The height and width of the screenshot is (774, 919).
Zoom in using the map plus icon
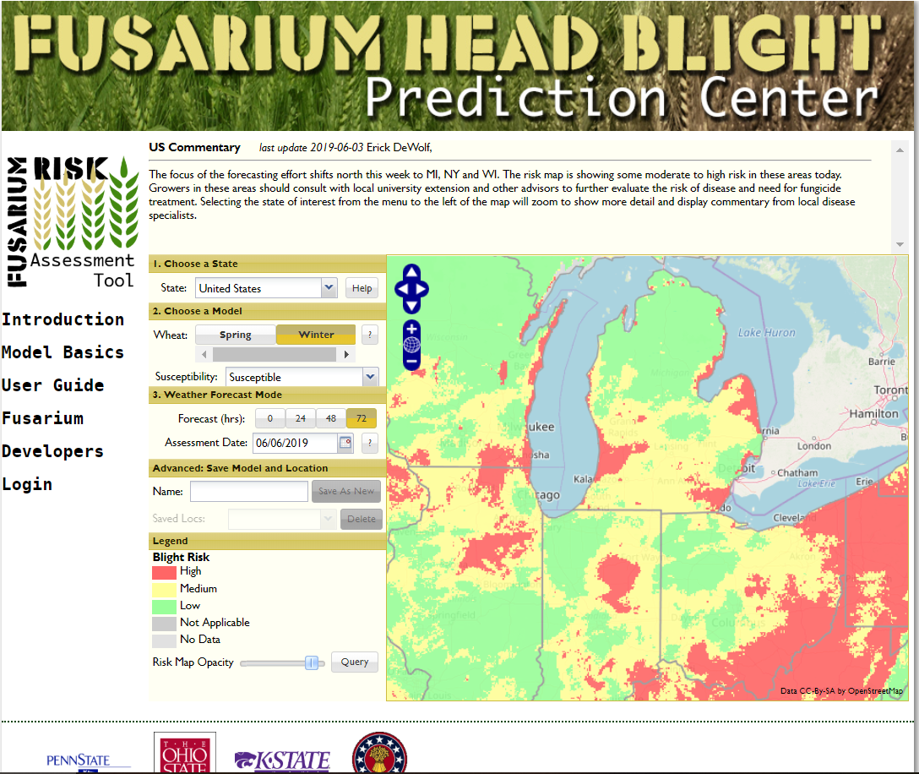(x=411, y=328)
